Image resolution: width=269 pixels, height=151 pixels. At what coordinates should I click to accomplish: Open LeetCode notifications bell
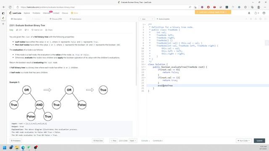249,13
